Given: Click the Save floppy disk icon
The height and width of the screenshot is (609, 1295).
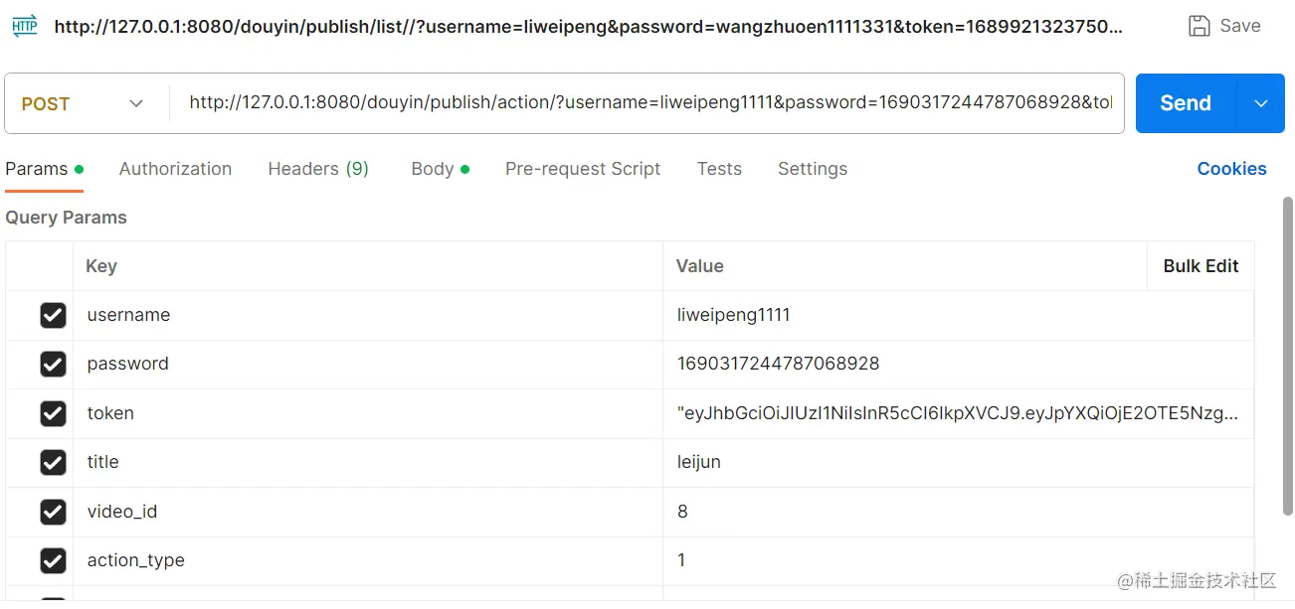Looking at the screenshot, I should click(1200, 26).
